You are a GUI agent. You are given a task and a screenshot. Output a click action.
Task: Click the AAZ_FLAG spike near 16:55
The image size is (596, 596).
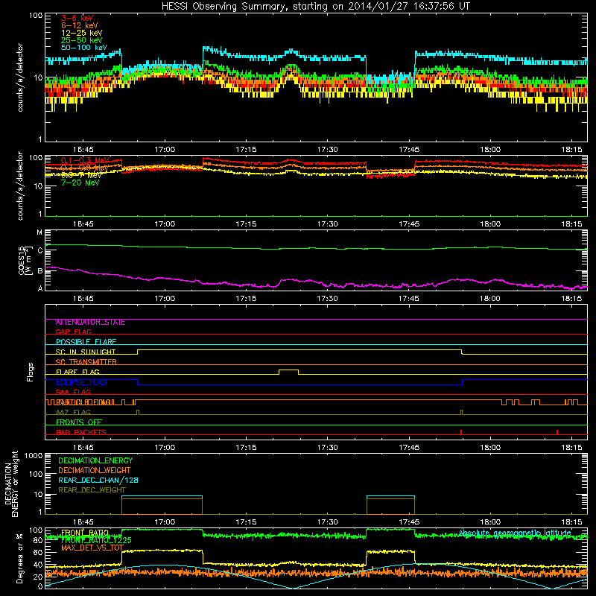point(138,412)
